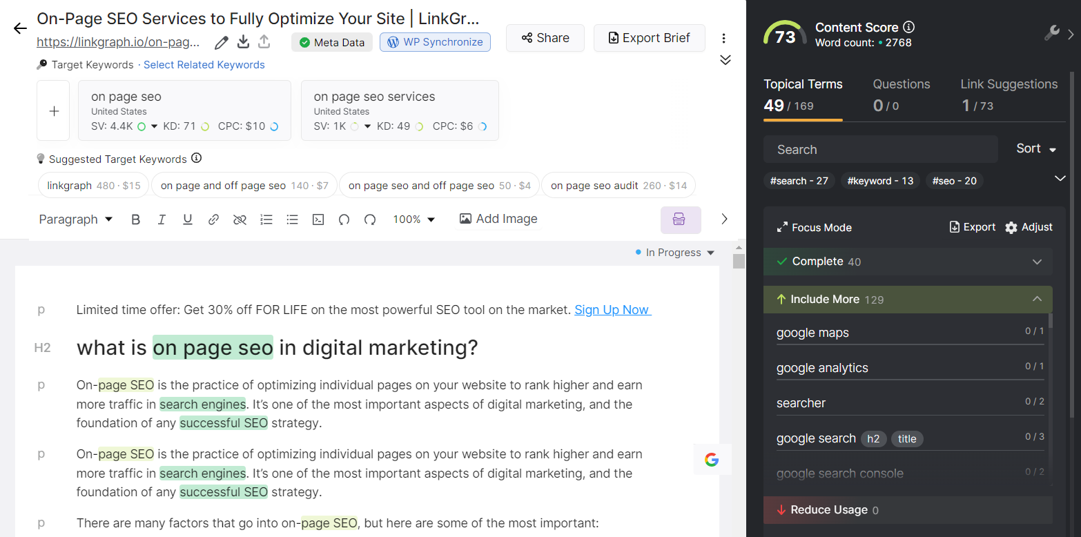Viewport: 1081px width, 537px height.
Task: Open Select Related Keywords link
Action: point(204,65)
